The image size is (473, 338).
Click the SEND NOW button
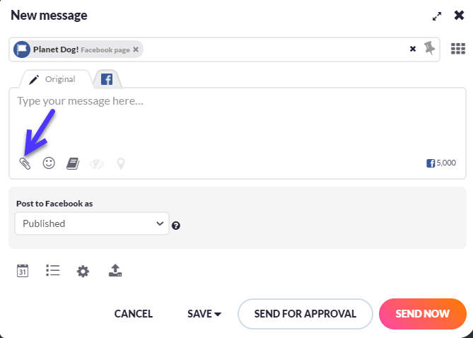click(423, 314)
